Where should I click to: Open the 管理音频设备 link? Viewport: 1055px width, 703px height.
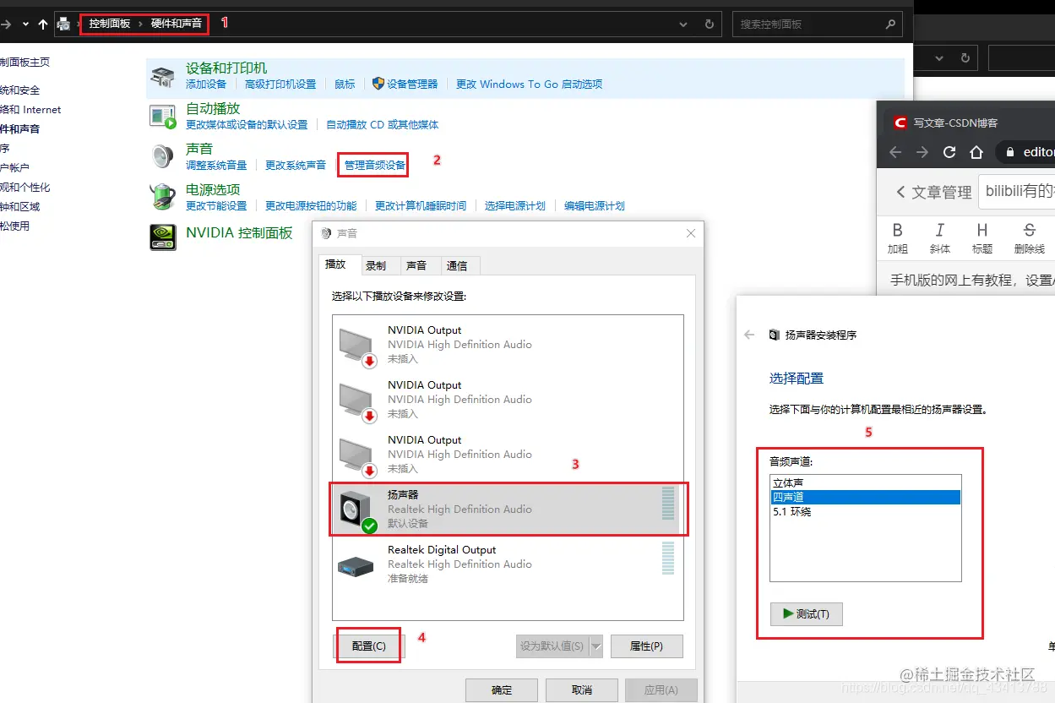375,165
